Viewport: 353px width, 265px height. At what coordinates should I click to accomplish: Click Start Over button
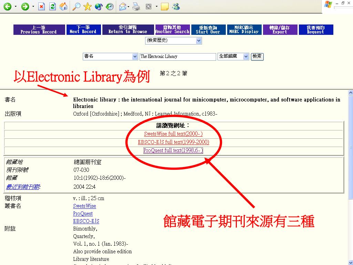point(208,30)
